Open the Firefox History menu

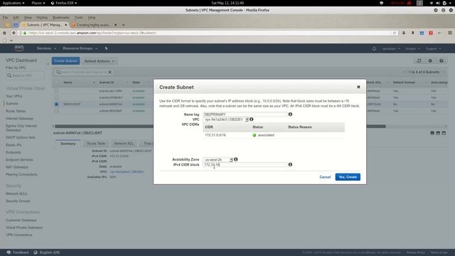(x=42, y=17)
